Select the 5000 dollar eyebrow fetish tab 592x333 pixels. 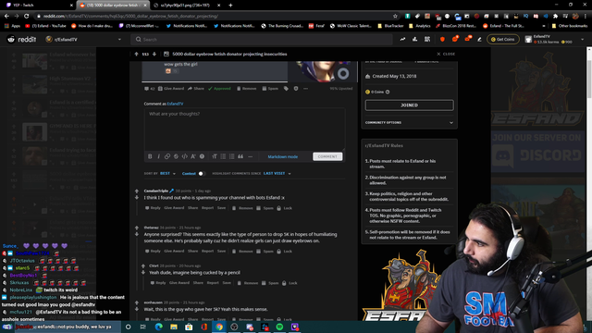click(113, 6)
